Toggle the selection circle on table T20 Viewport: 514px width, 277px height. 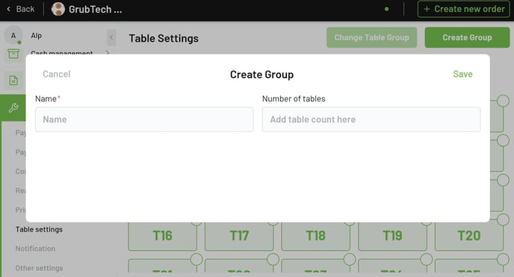pos(503,220)
